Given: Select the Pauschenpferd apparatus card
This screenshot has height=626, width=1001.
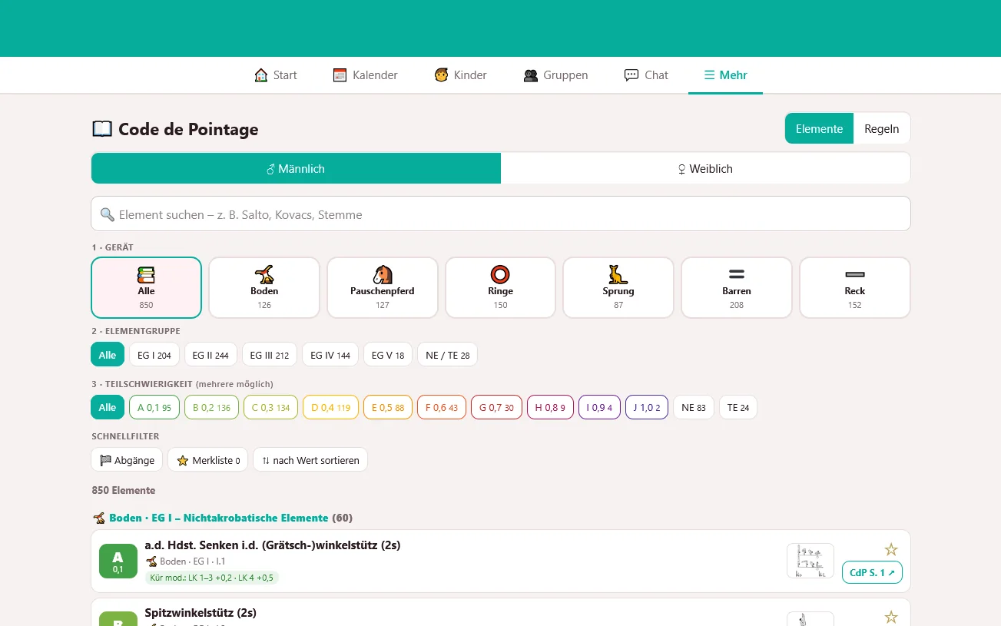Looking at the screenshot, I should [383, 287].
